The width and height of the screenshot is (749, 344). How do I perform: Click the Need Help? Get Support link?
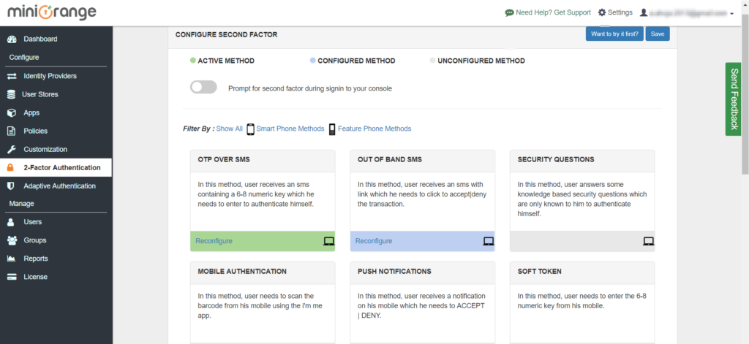pos(552,12)
